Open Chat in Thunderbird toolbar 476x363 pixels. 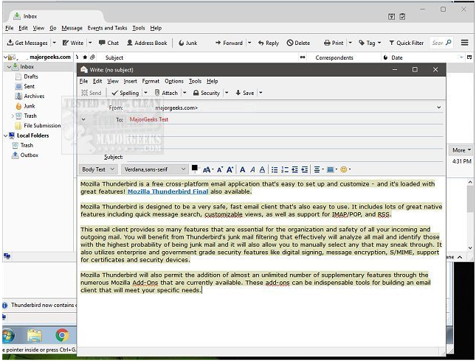(108, 43)
